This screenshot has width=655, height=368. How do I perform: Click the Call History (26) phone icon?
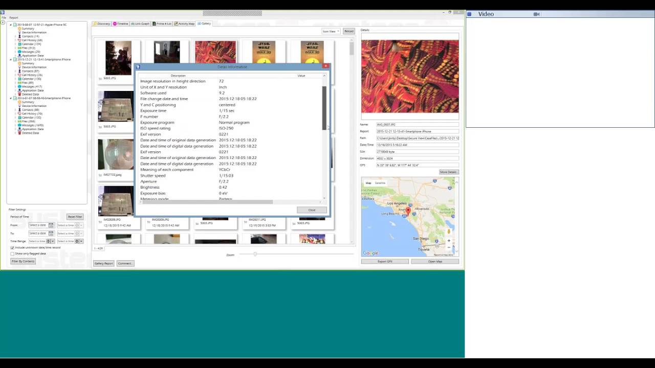click(19, 75)
